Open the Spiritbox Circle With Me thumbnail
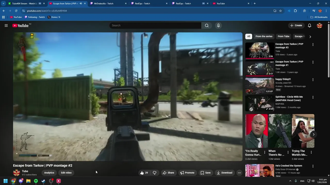Screen dimensions: 330x185 (x=260, y=103)
